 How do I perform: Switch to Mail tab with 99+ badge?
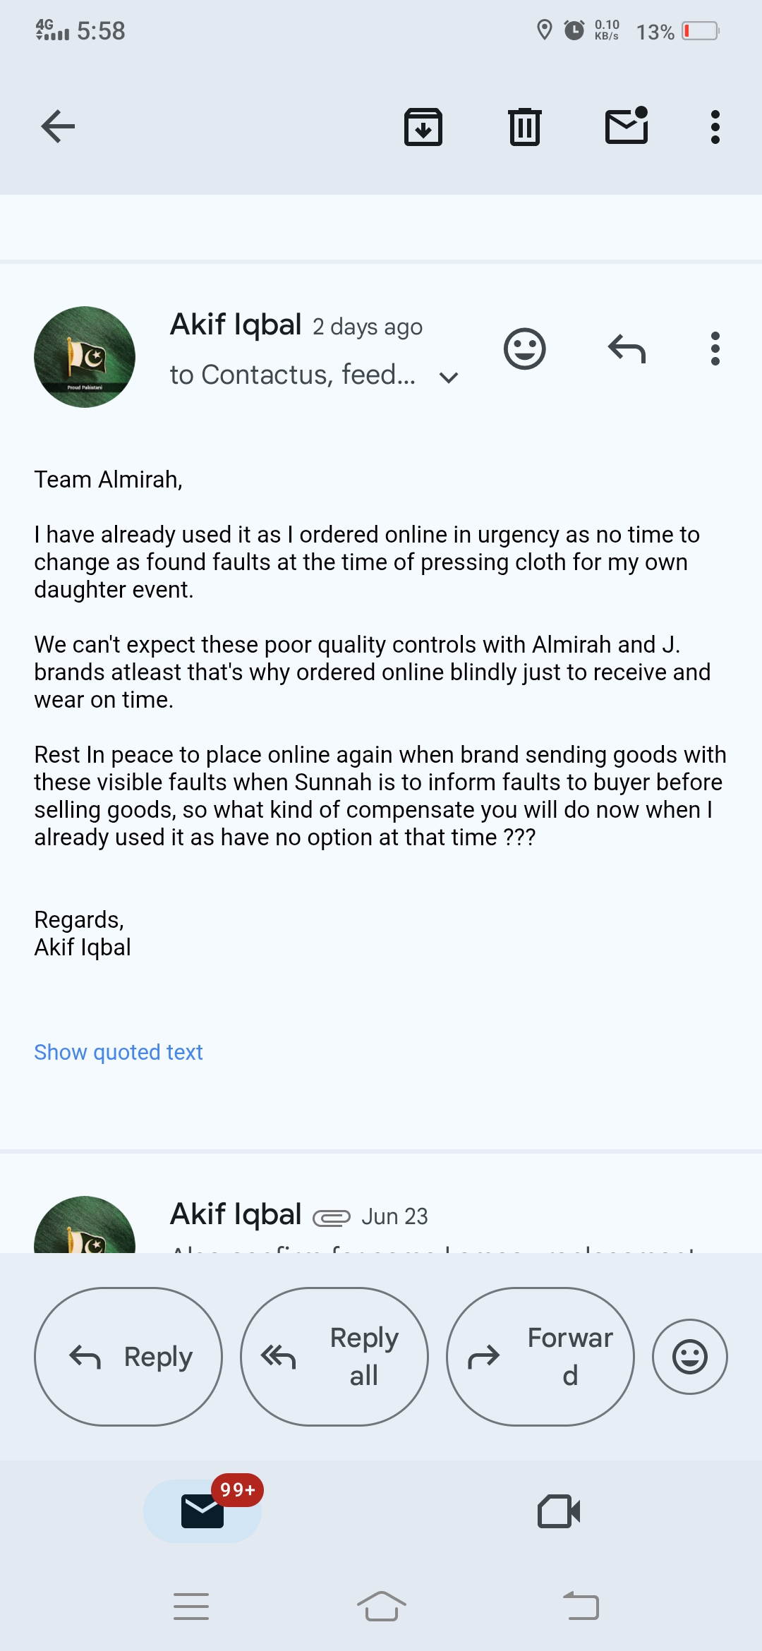(203, 1511)
